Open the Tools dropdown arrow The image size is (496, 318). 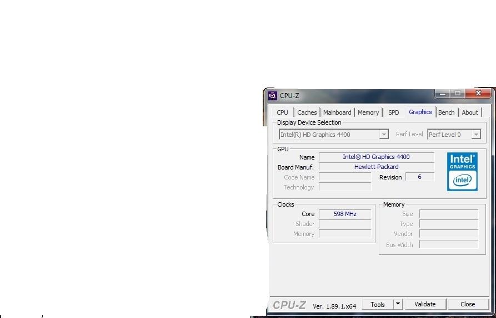(x=398, y=305)
